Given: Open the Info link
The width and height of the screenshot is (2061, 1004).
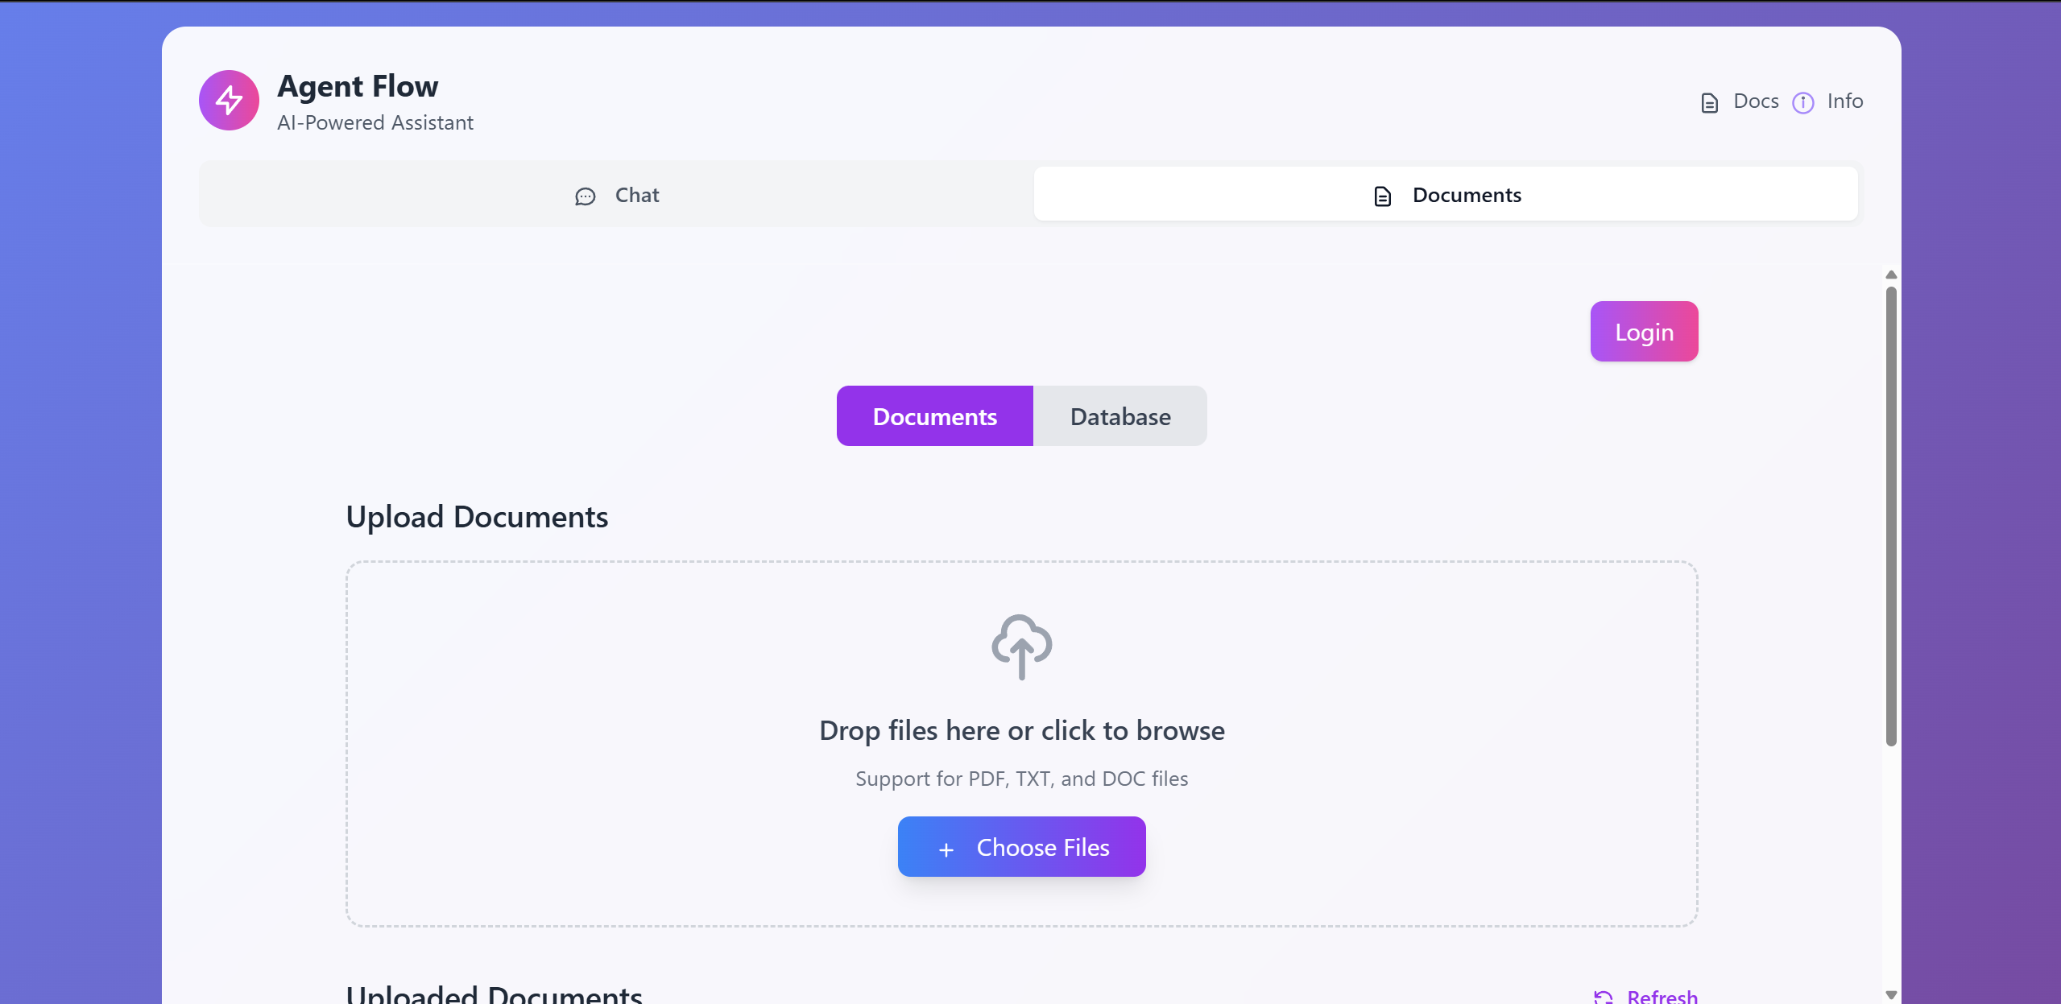Looking at the screenshot, I should 1844,101.
